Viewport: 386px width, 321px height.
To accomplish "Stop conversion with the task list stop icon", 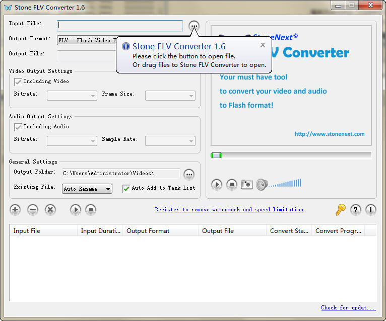I will [91, 210].
